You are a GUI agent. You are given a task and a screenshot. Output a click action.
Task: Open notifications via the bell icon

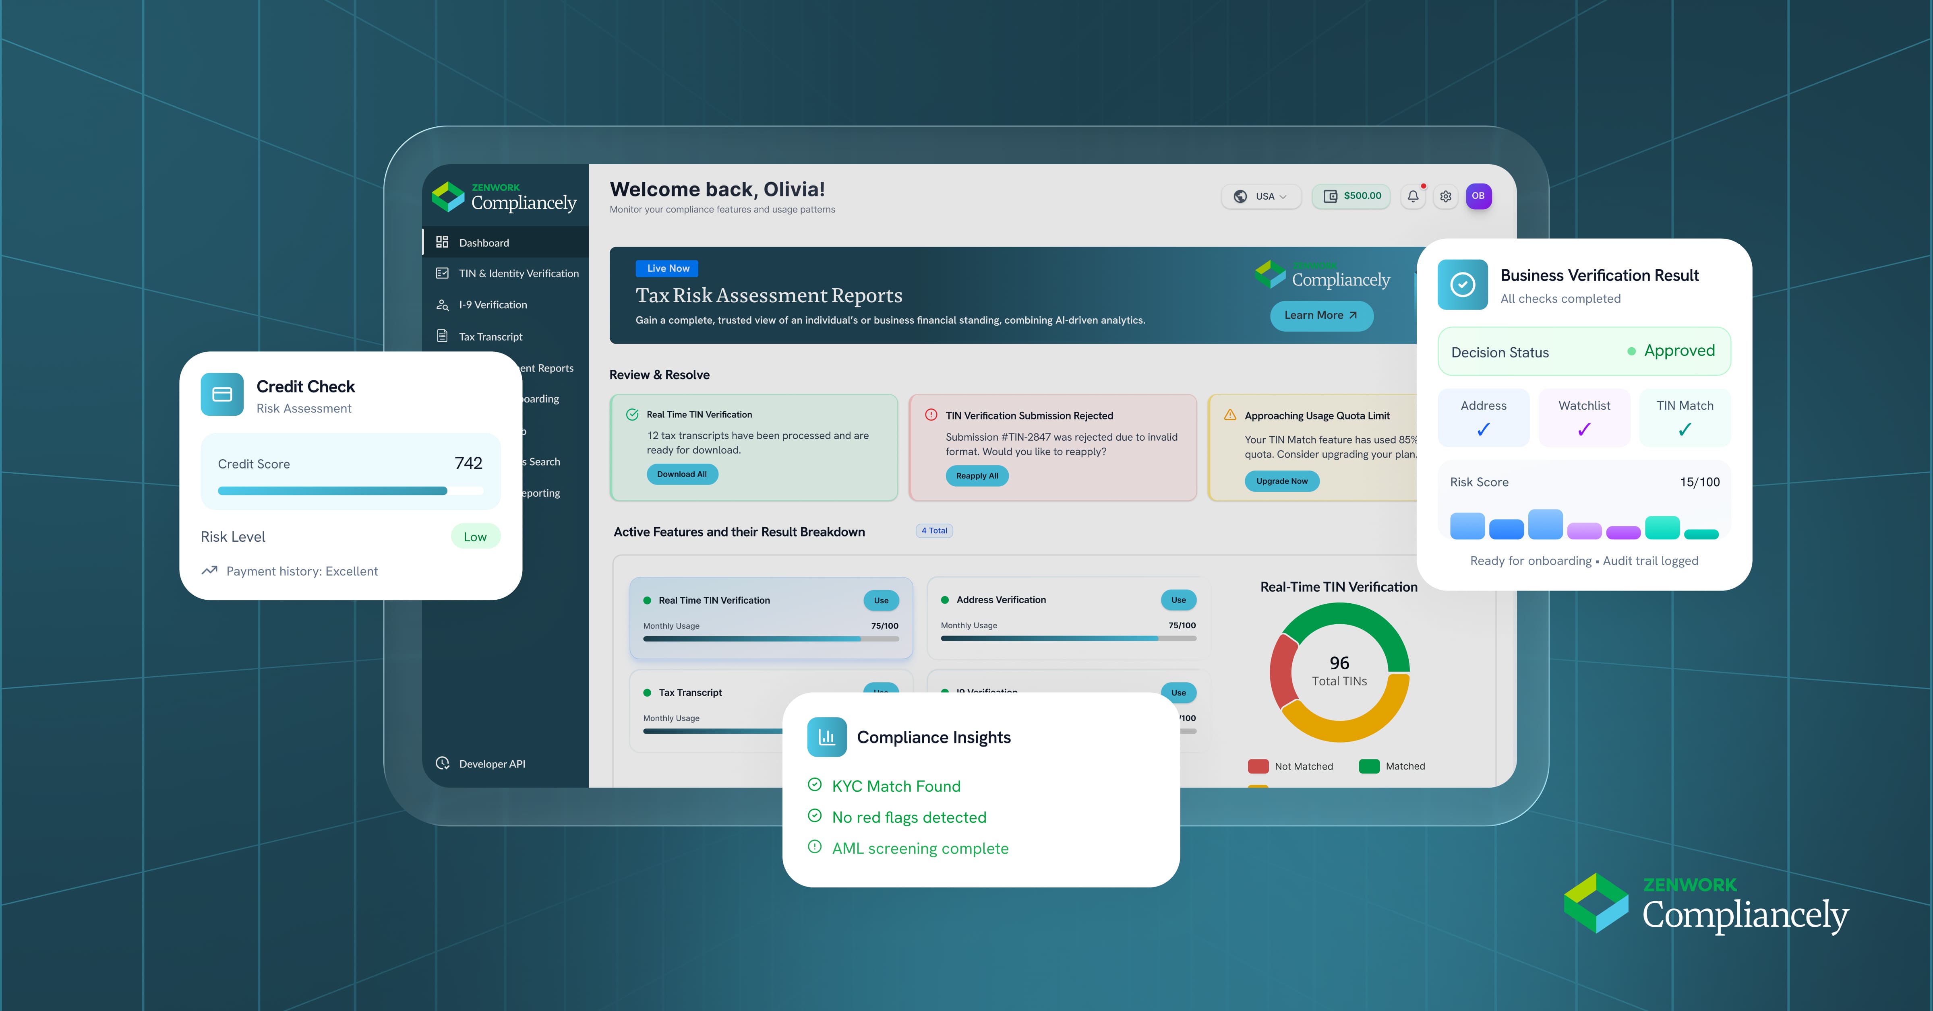(x=1413, y=196)
